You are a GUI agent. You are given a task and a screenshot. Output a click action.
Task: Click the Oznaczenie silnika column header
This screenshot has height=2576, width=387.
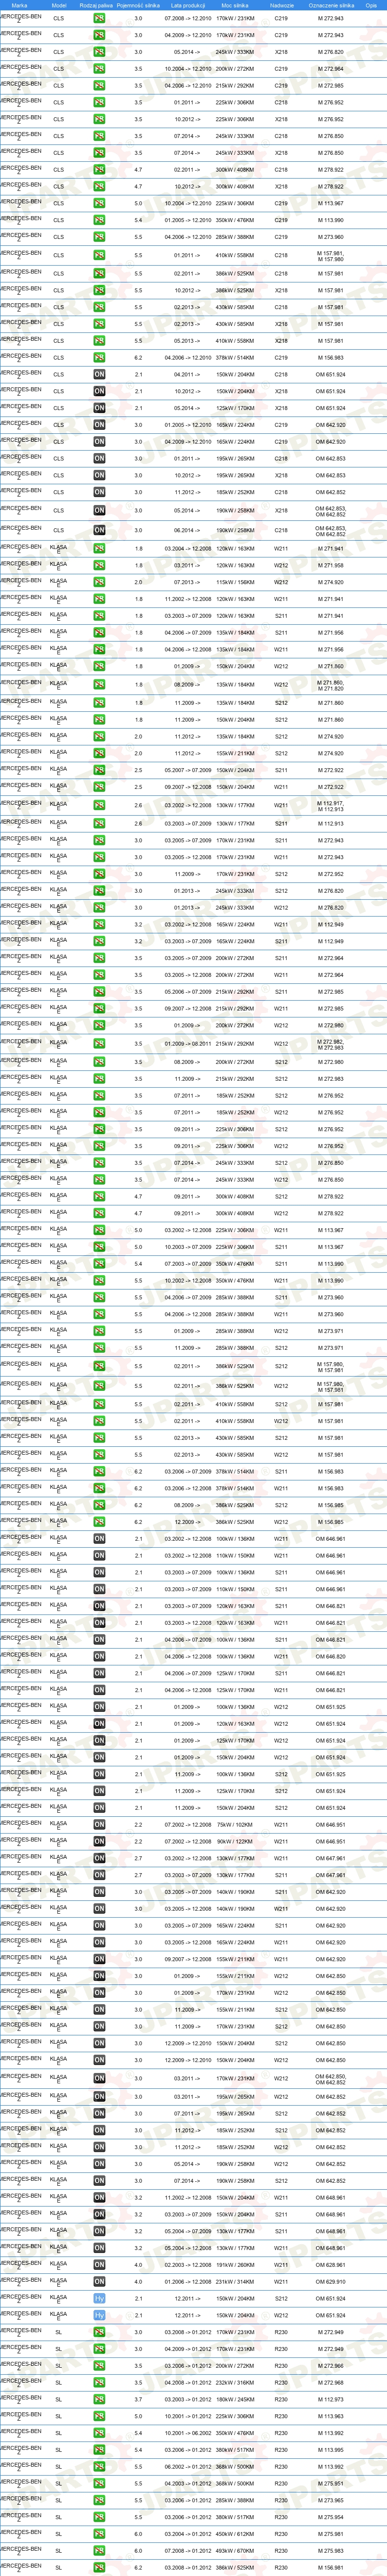(x=331, y=5)
